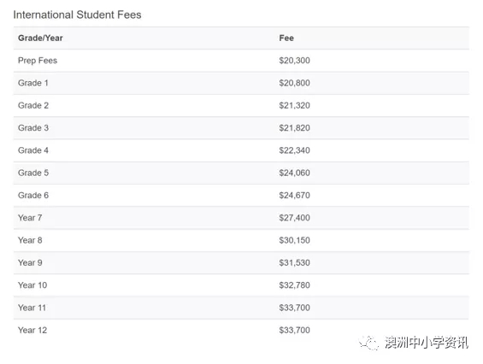
Task: Click the WeChat watermark logo icon
Action: tap(368, 343)
